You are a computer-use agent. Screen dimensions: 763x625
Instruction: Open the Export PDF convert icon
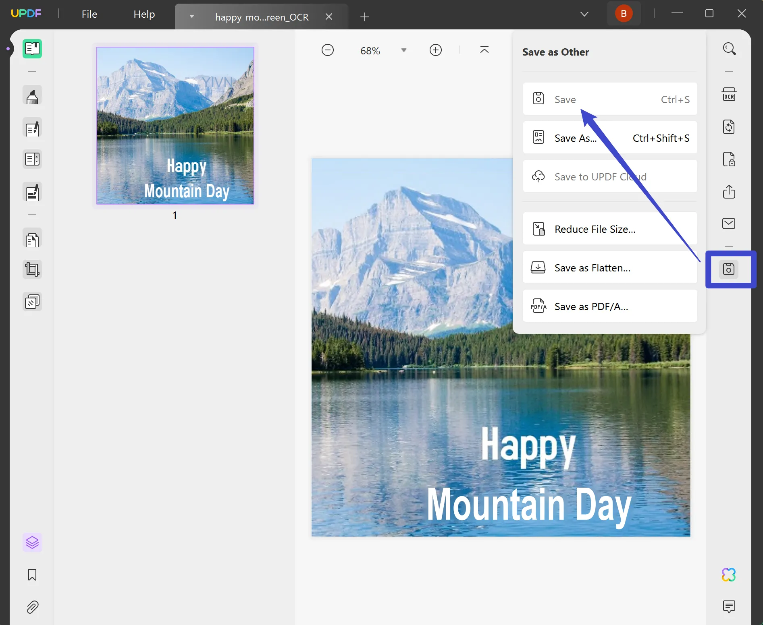pyautogui.click(x=729, y=127)
